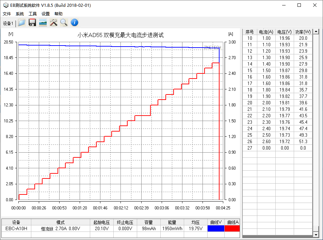Image resolution: width=323 pixels, height=240 pixels.
Task: Select row number 17 in the table
Action: pyautogui.click(x=250, y=83)
